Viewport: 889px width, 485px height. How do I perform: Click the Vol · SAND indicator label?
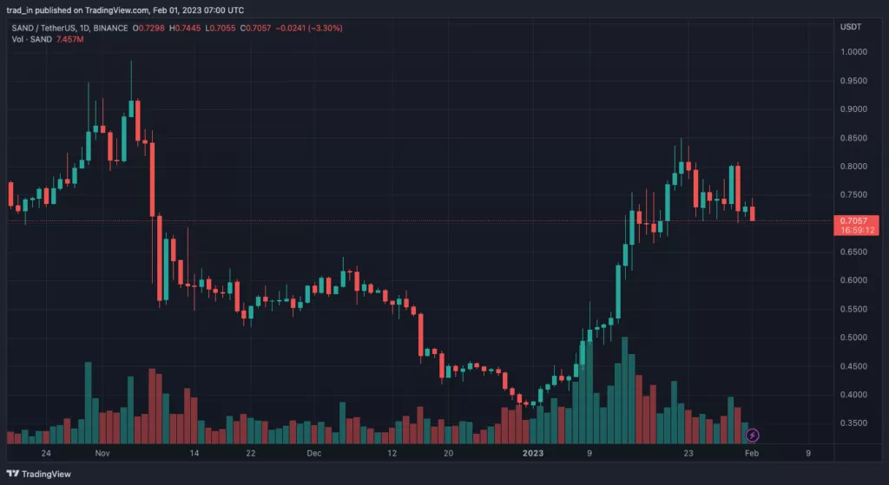(32, 39)
